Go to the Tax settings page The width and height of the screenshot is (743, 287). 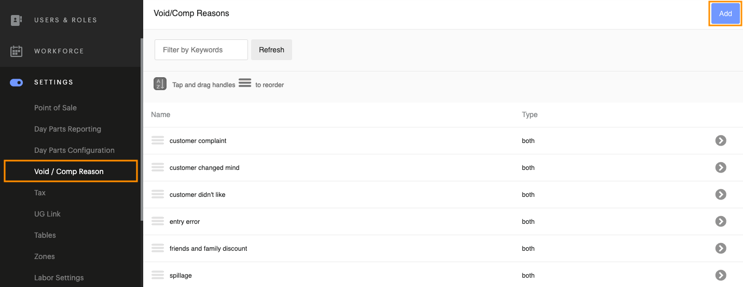click(40, 193)
